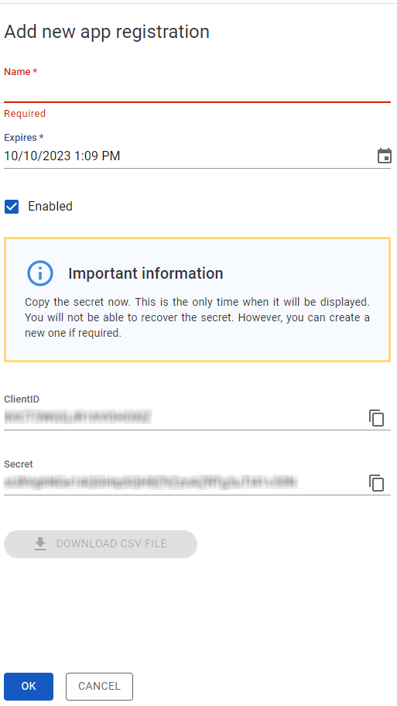The width and height of the screenshot is (397, 706).
Task: Click the CANCEL button
Action: click(x=100, y=686)
